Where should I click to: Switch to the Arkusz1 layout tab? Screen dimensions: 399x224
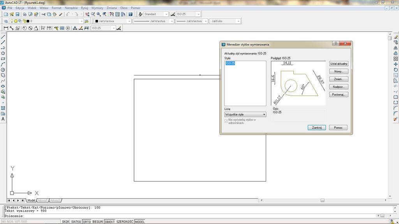(42, 200)
